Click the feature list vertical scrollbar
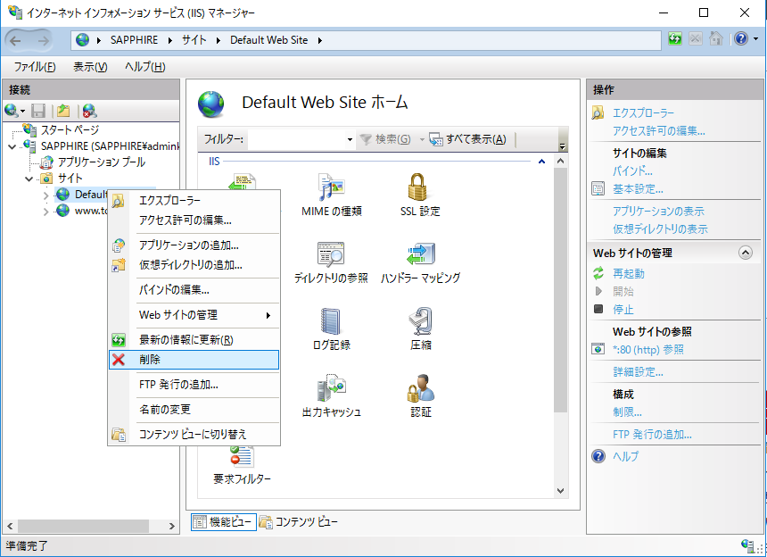767x557 pixels. (x=561, y=290)
